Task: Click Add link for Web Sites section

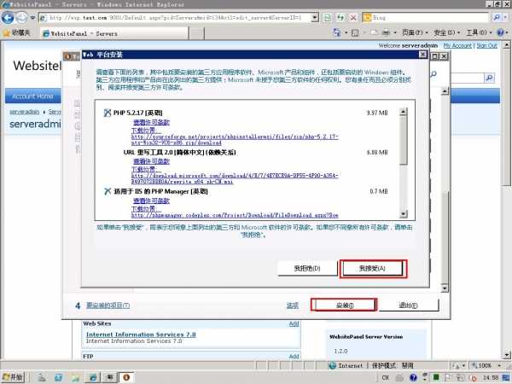Action: 294,323
